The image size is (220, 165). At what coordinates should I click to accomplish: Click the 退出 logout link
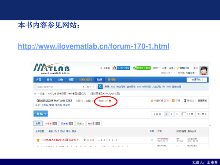click(x=195, y=68)
